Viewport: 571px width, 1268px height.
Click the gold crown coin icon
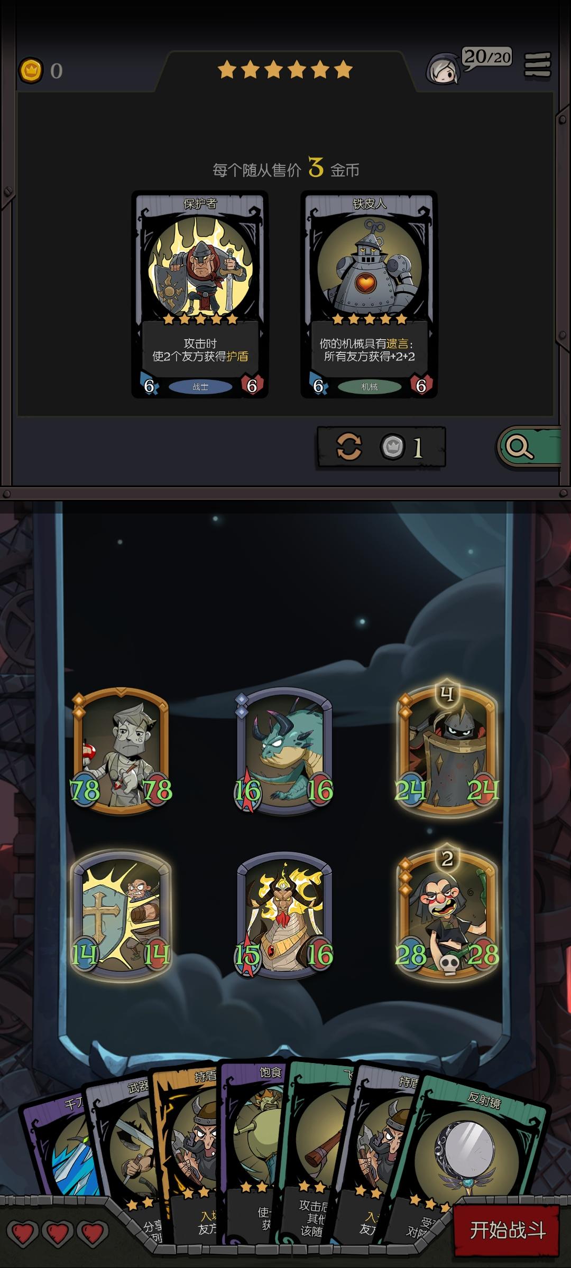31,70
